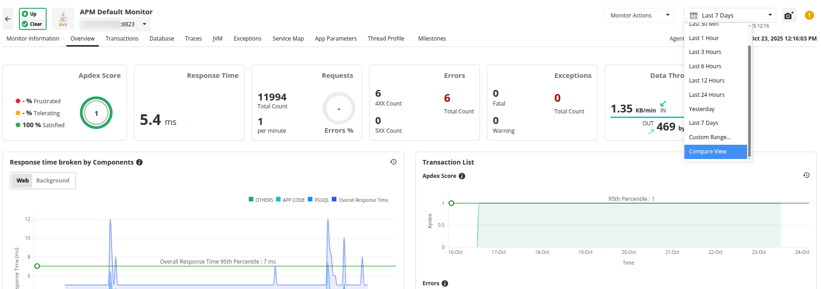This screenshot has height=289, width=821.
Task: Click the camera snapshot icon
Action: [789, 16]
